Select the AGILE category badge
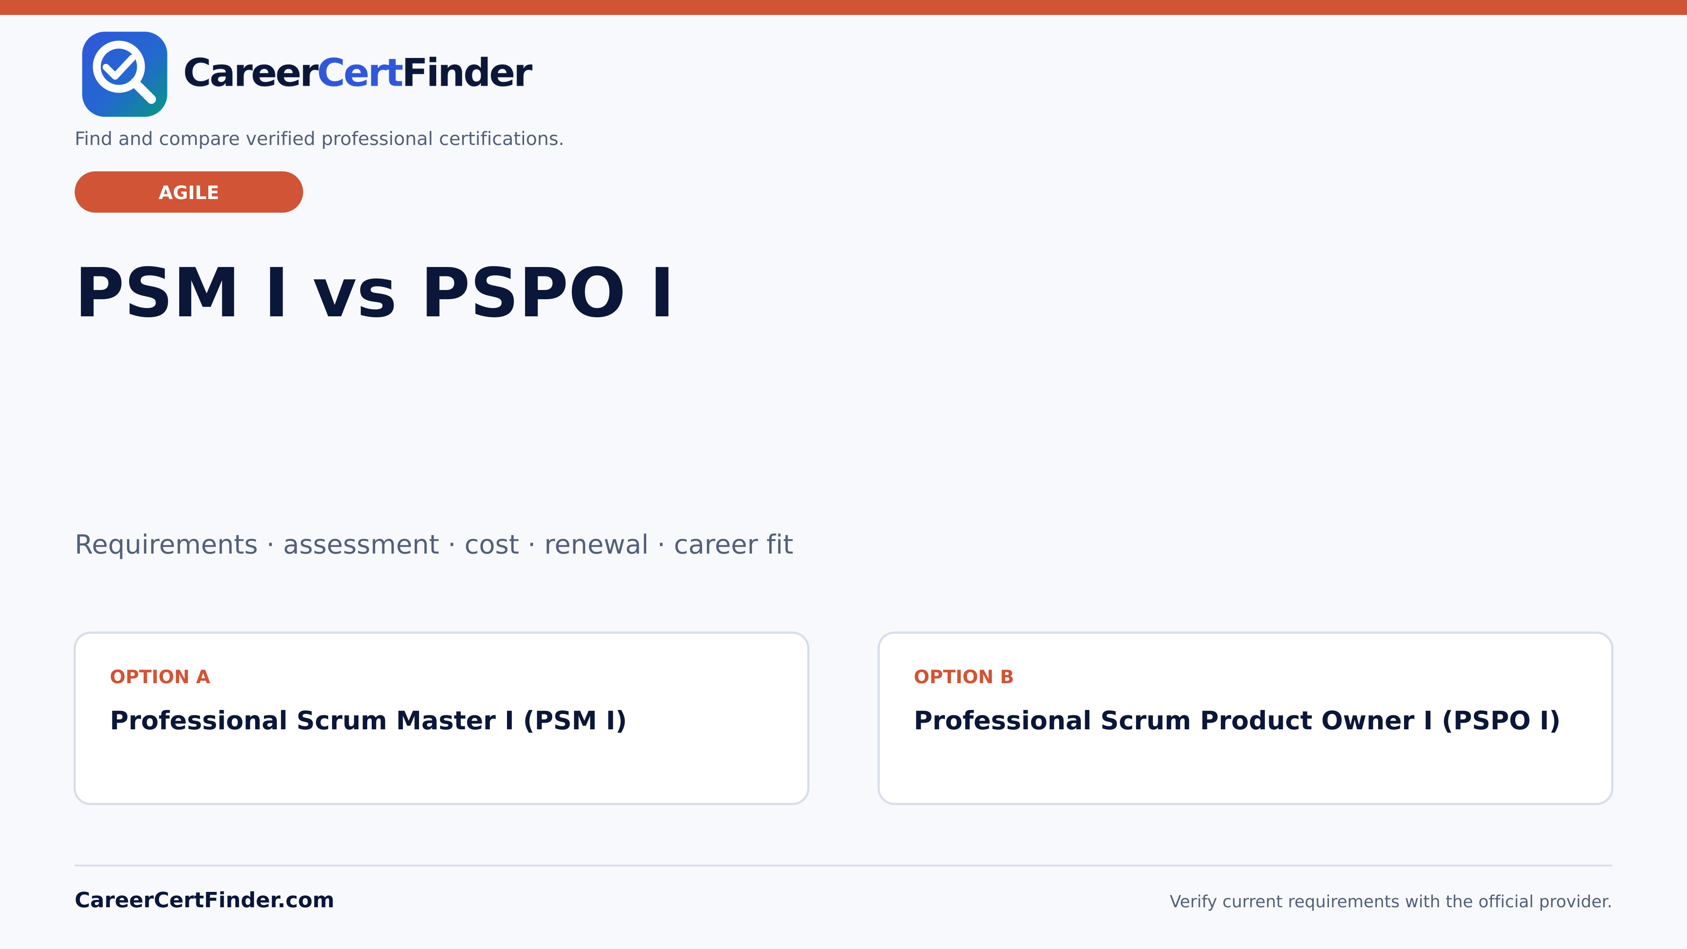The height and width of the screenshot is (949, 1687). (x=188, y=192)
